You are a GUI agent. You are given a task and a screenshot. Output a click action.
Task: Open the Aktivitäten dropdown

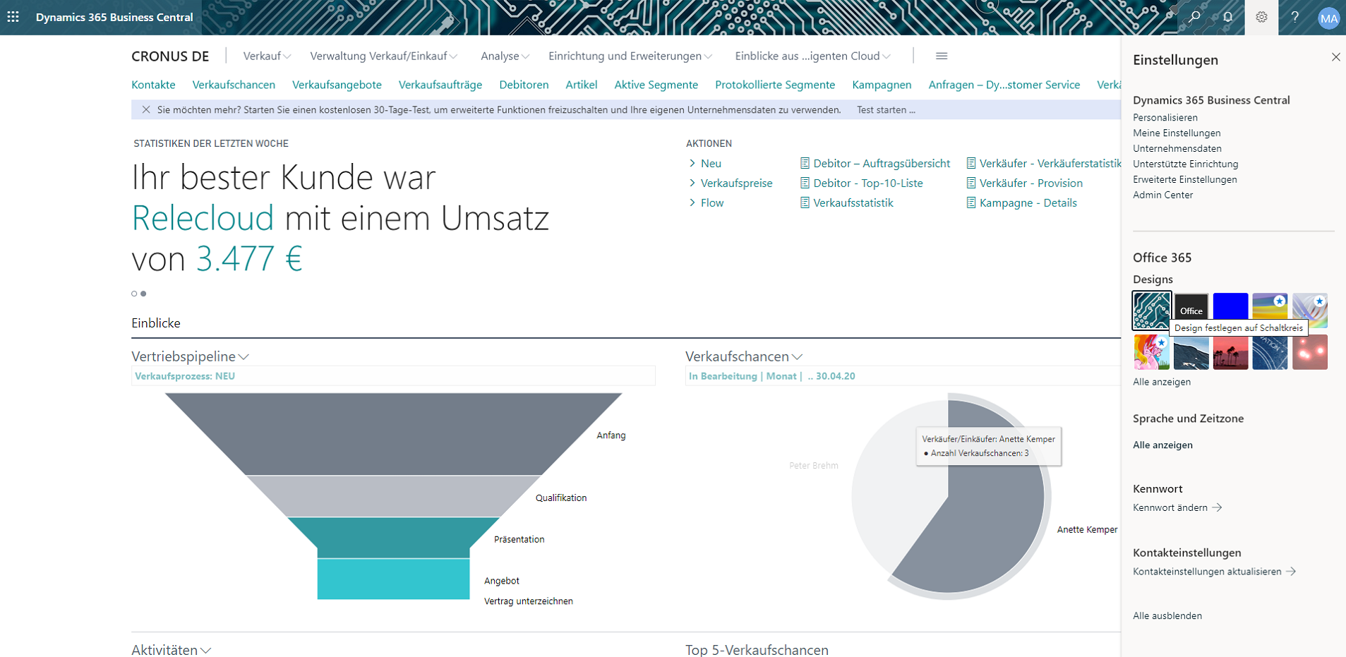coord(205,651)
